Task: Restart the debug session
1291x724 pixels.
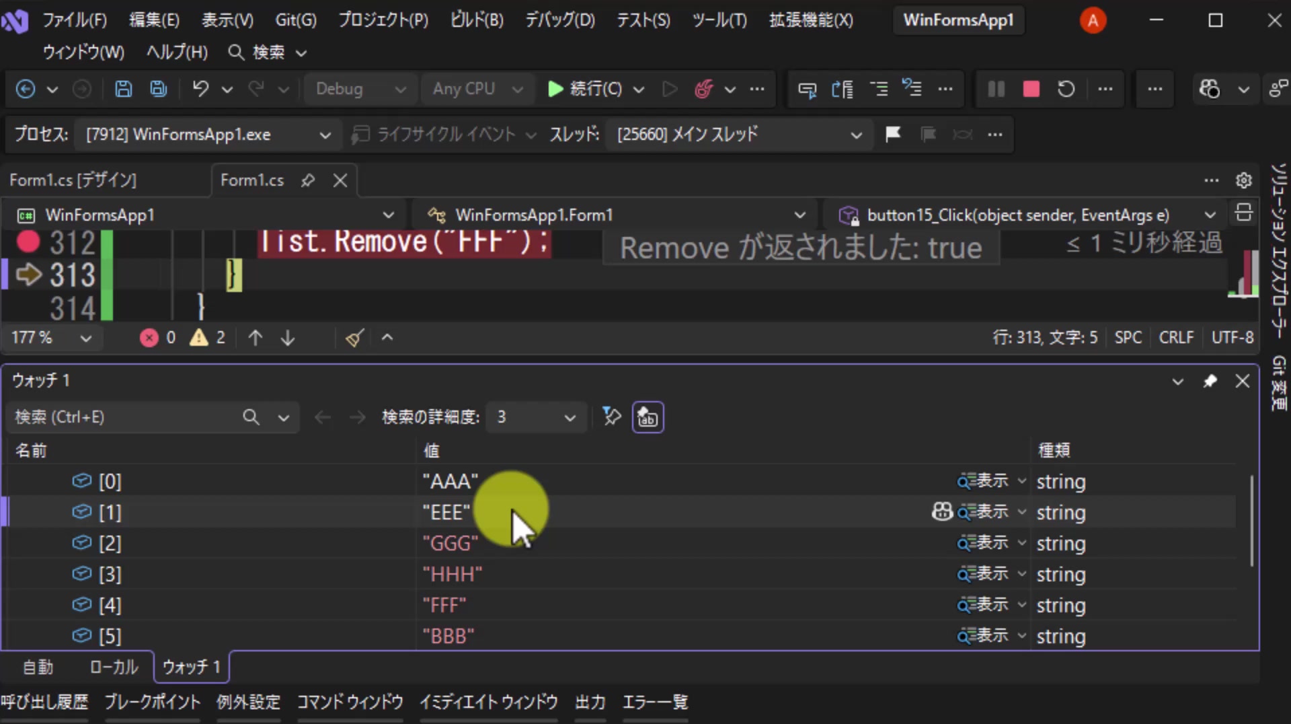Action: pyautogui.click(x=1066, y=89)
